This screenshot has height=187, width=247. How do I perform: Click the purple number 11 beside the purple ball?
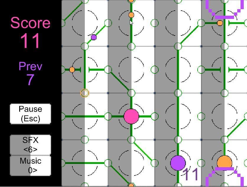coord(191,174)
